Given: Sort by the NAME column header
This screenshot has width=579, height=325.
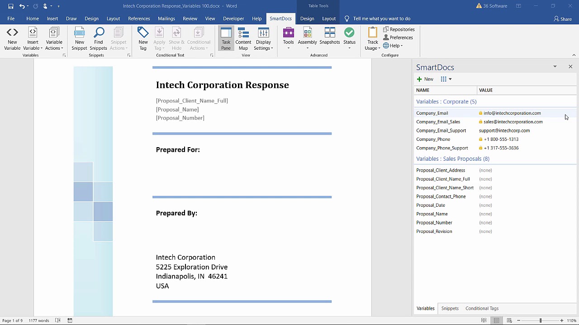Looking at the screenshot, I should point(446,90).
